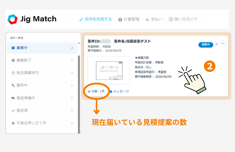Viewport: 235px width, 152px height.
Task: Click 指名先：なし text
Action: point(143,67)
